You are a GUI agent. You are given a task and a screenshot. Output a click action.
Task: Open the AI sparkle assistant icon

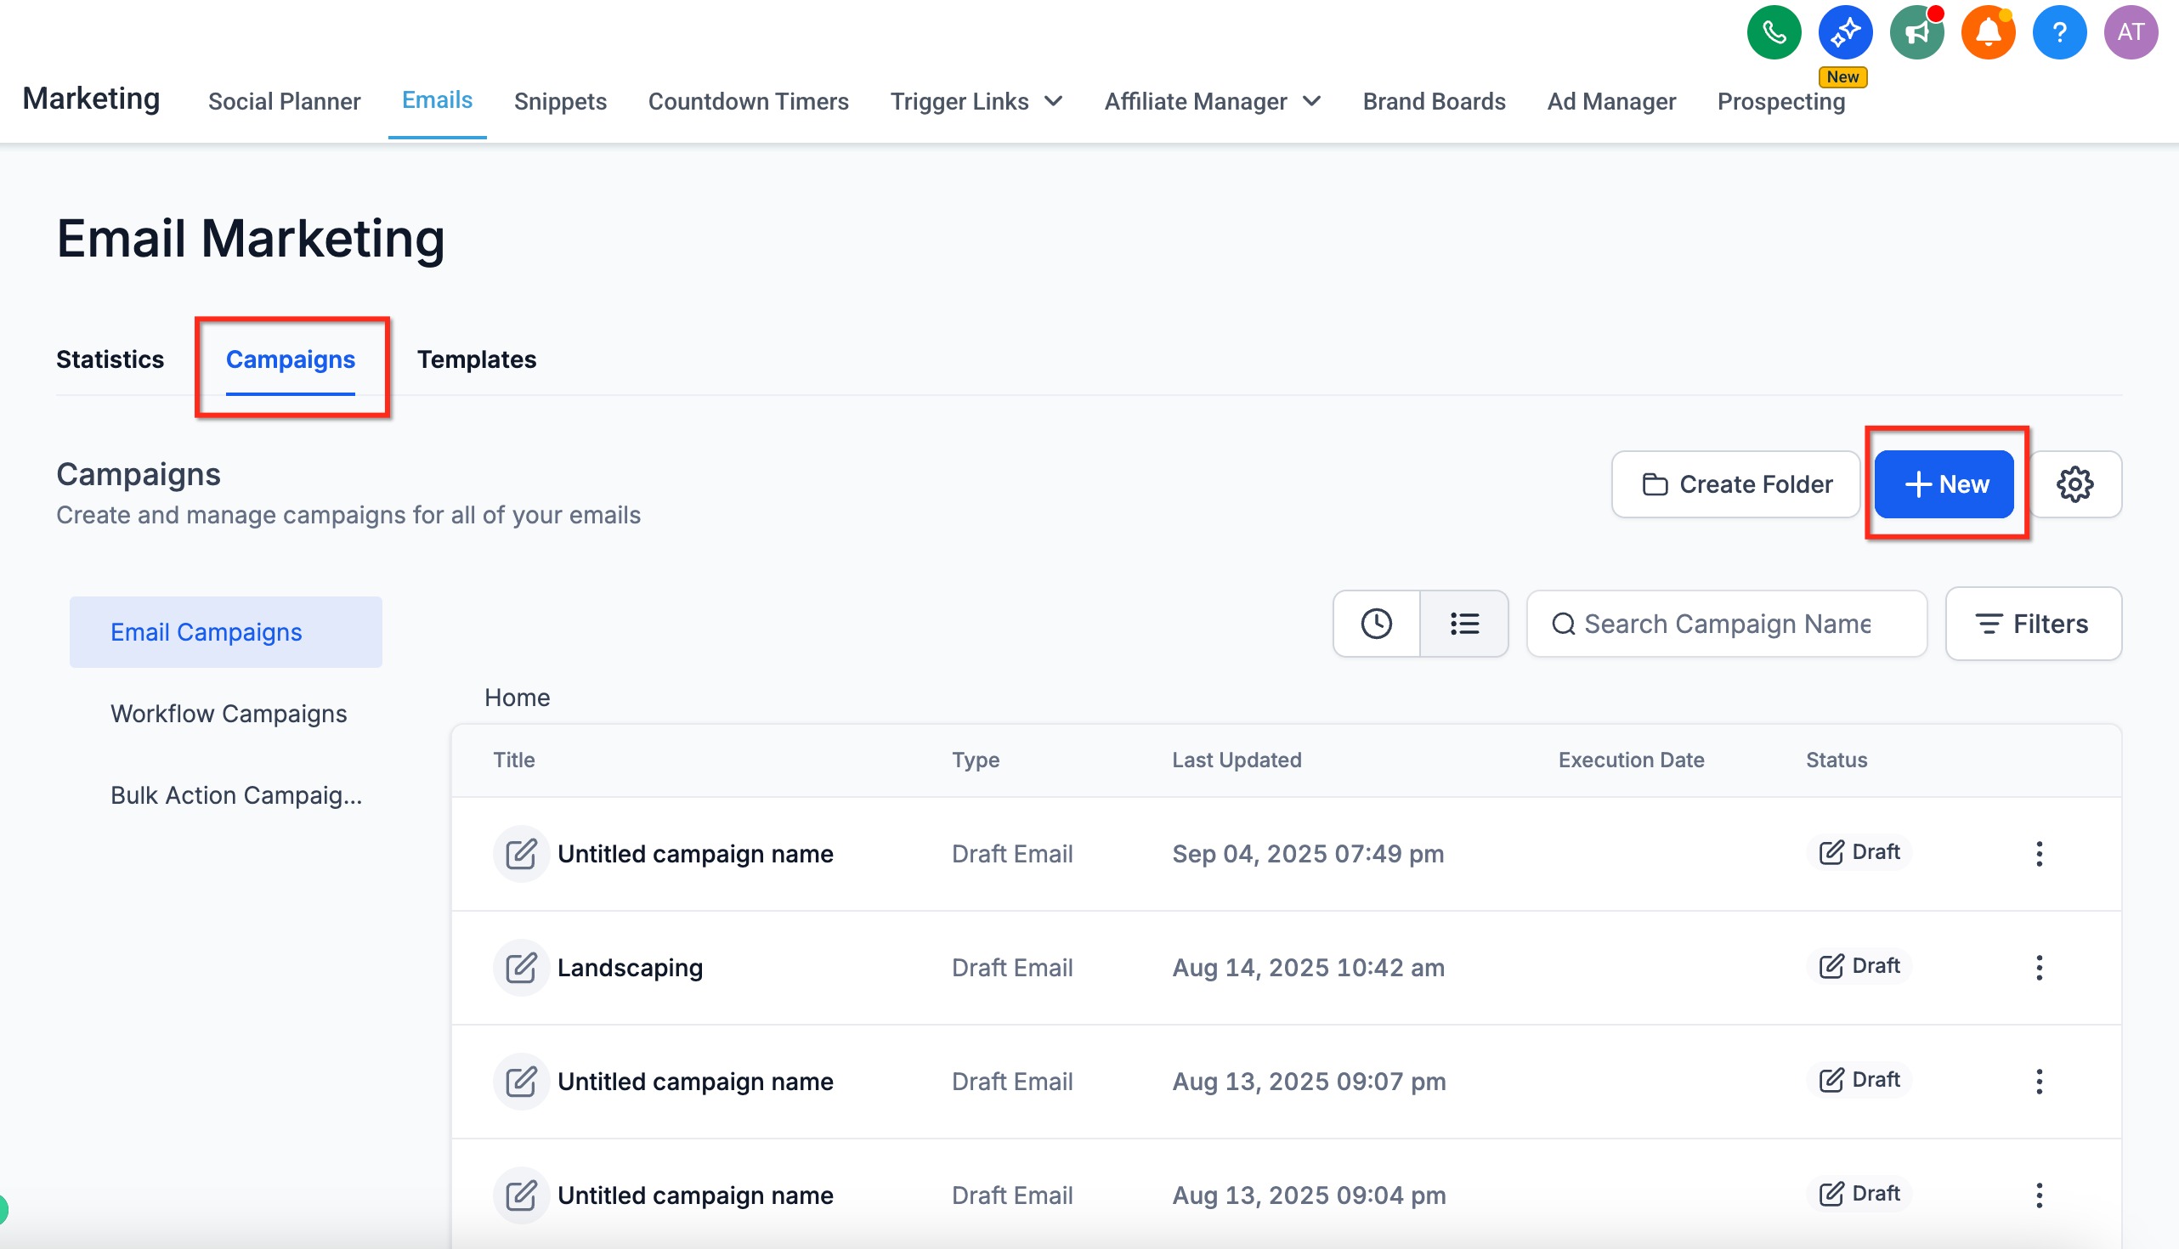pyautogui.click(x=1844, y=32)
